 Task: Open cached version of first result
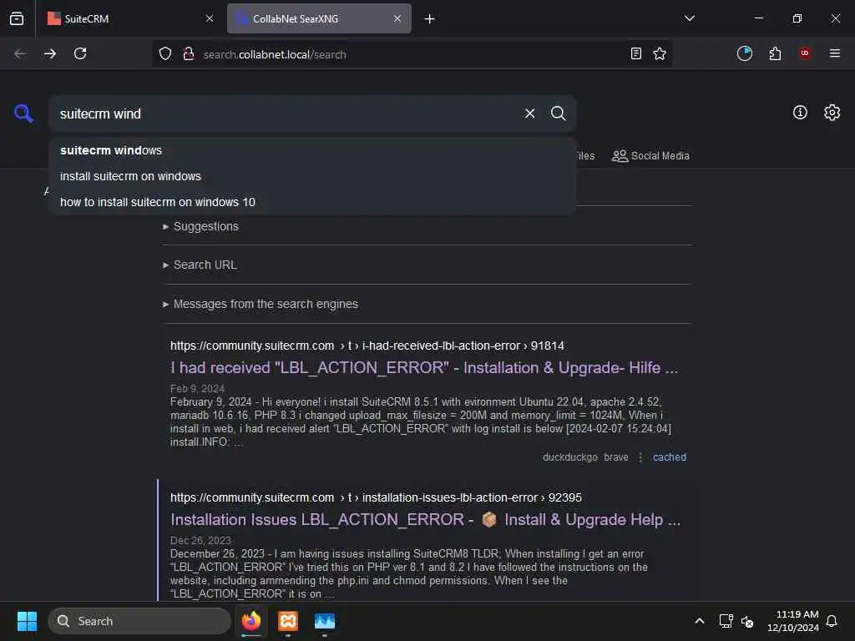[x=669, y=457]
